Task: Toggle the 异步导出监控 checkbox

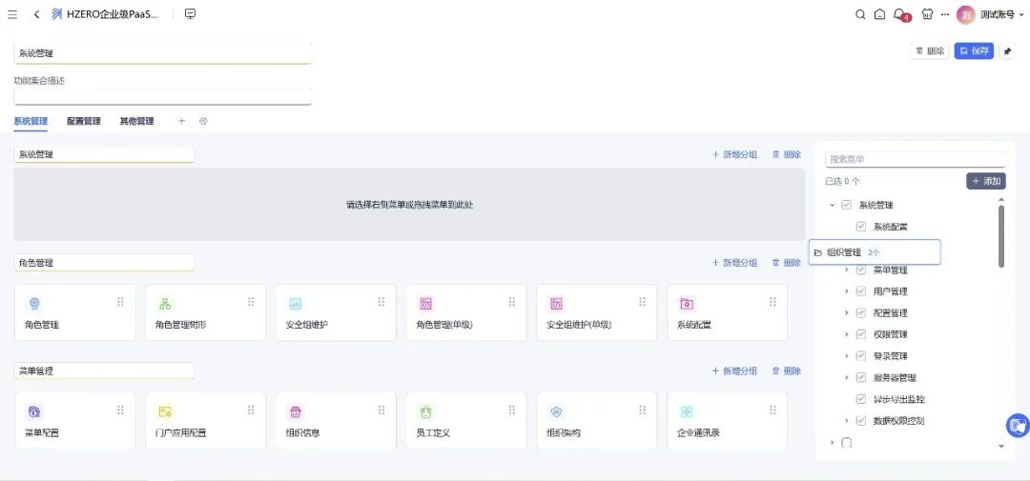Action: click(861, 399)
